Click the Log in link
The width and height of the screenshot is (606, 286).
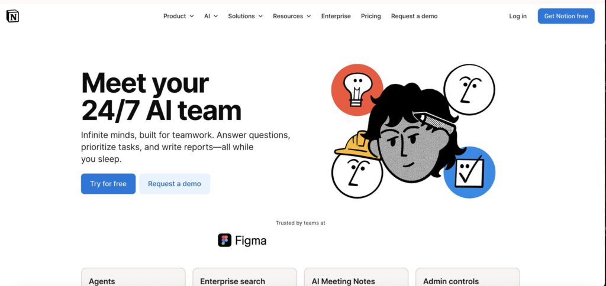pos(517,16)
